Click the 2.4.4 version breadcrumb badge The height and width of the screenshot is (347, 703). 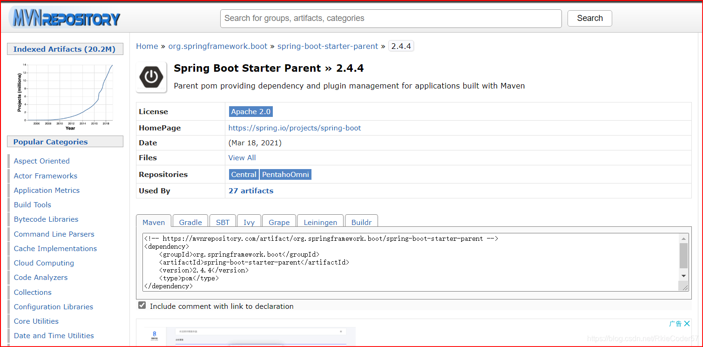click(x=401, y=46)
